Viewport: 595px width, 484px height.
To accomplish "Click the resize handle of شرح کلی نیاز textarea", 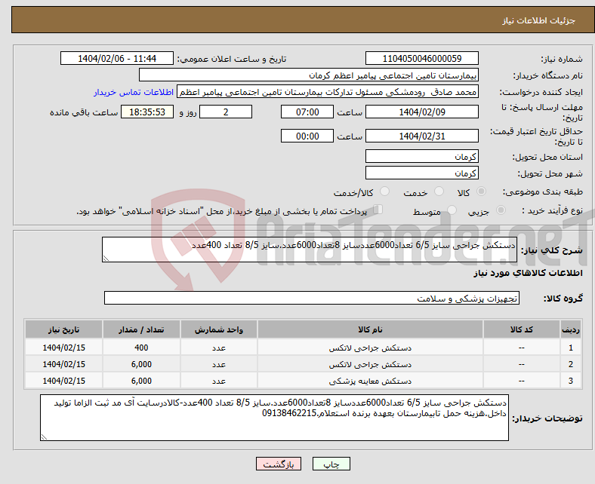I will (106, 259).
